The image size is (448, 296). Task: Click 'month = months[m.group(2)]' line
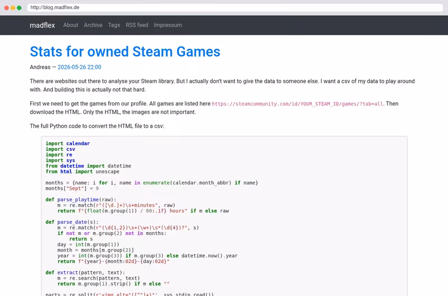click(96, 250)
